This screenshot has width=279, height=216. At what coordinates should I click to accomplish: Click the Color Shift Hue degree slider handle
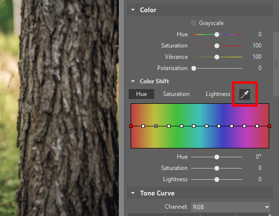pos(217,157)
